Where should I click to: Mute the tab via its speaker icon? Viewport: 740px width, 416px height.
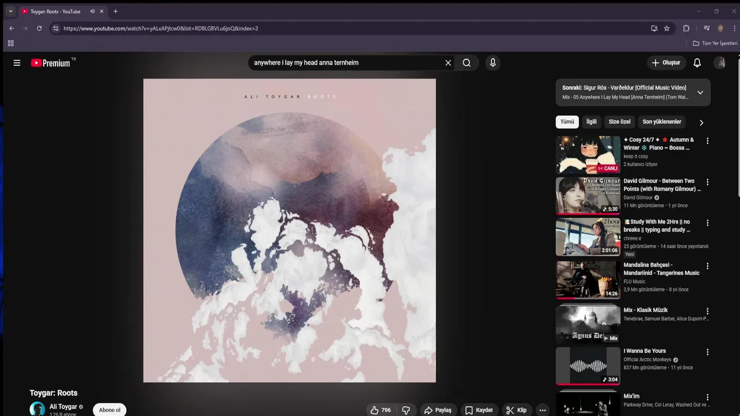click(x=92, y=12)
